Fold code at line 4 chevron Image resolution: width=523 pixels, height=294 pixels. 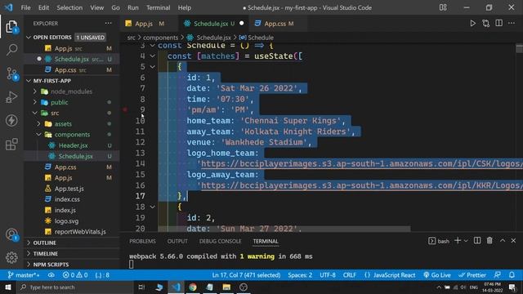coord(153,56)
